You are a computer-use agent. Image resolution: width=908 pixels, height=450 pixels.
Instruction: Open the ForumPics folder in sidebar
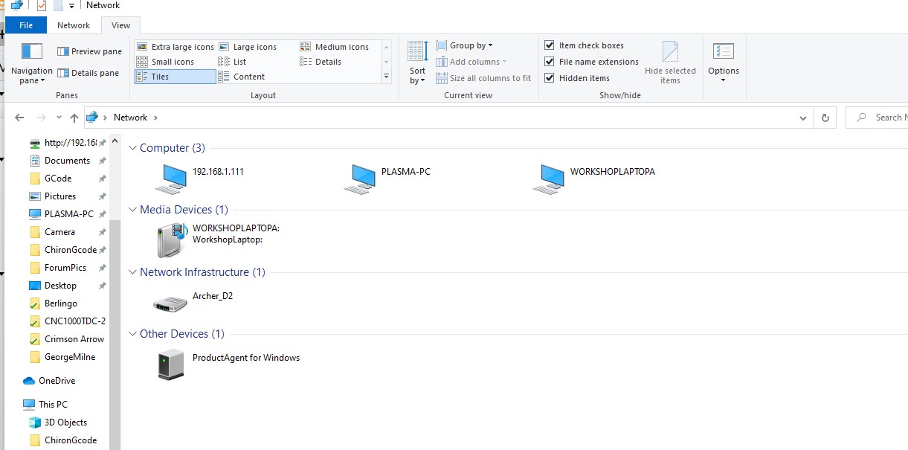65,268
